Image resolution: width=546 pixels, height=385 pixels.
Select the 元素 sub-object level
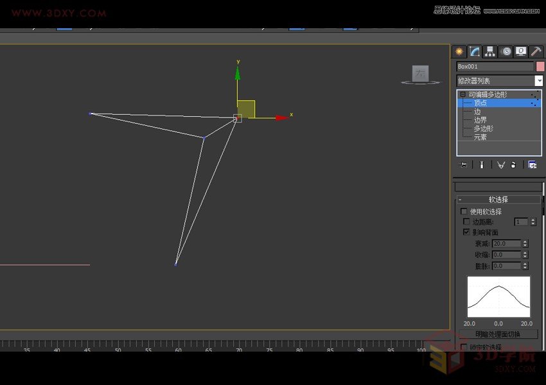[480, 137]
